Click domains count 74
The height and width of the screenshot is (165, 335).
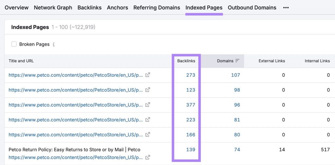coord(237,149)
